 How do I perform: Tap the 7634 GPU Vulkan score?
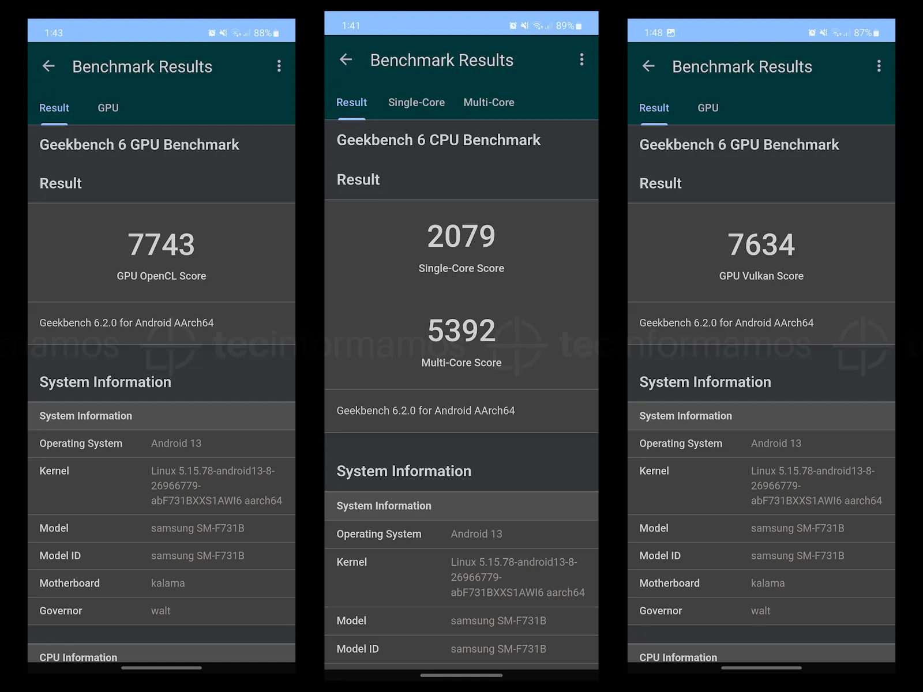pyautogui.click(x=761, y=245)
